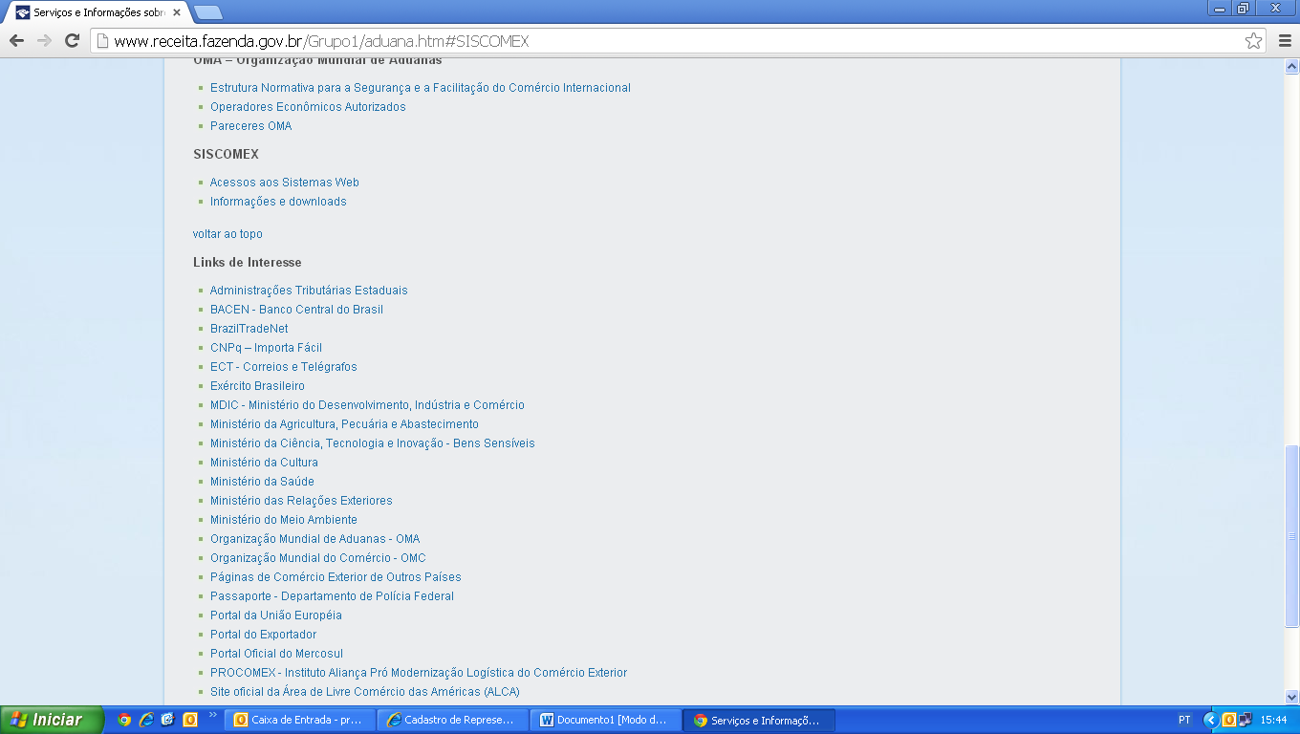Open the Iniciar start menu
Viewport: 1300px width, 734px height.
[x=53, y=720]
